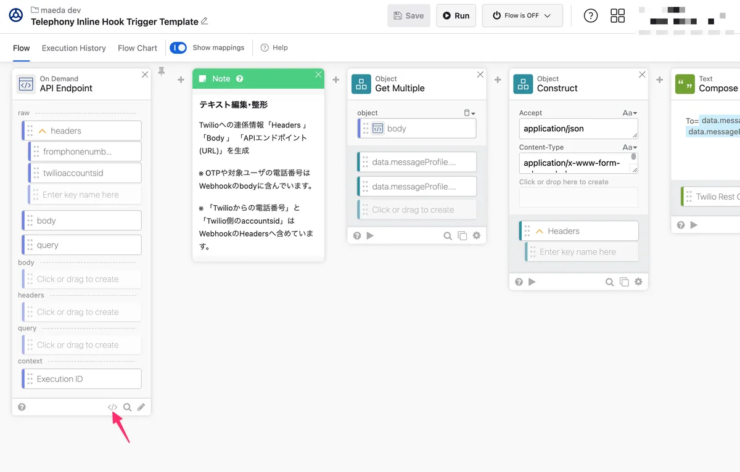The image size is (740, 472).
Task: Toggle the Show mappings switch
Action: coord(178,47)
